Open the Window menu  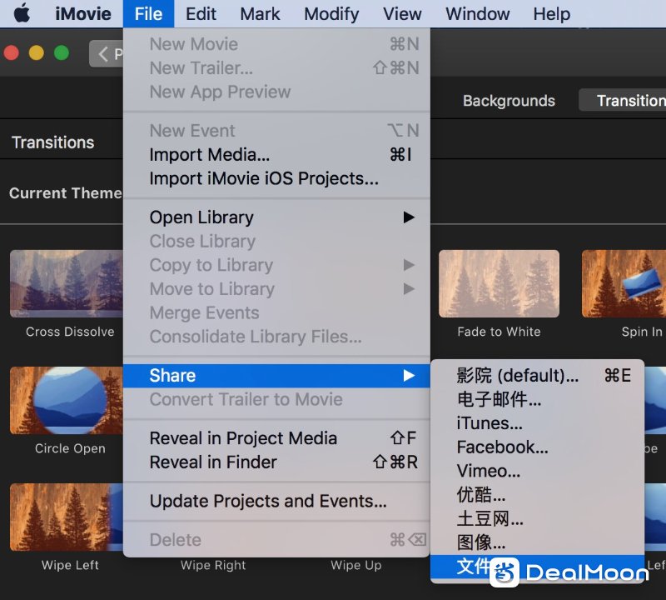click(x=477, y=14)
